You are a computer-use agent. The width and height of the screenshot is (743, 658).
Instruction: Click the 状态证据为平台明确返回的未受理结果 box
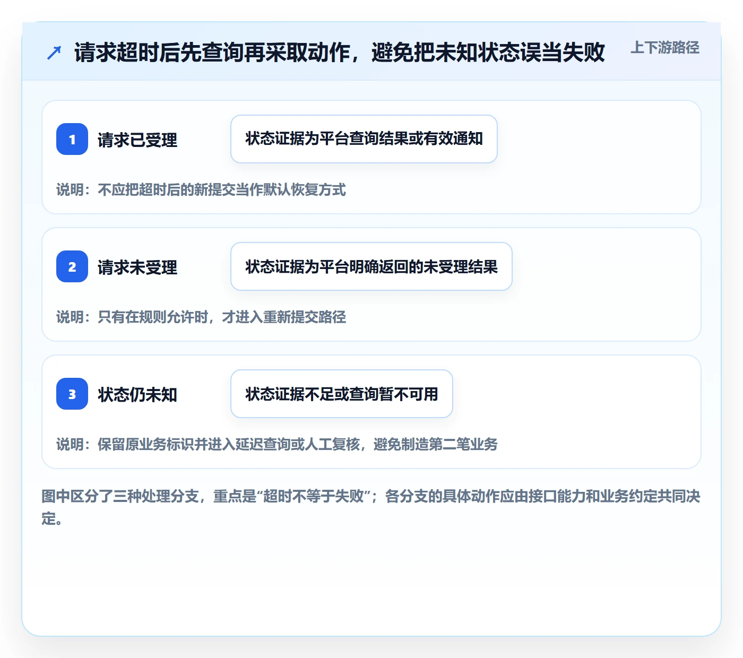[371, 266]
